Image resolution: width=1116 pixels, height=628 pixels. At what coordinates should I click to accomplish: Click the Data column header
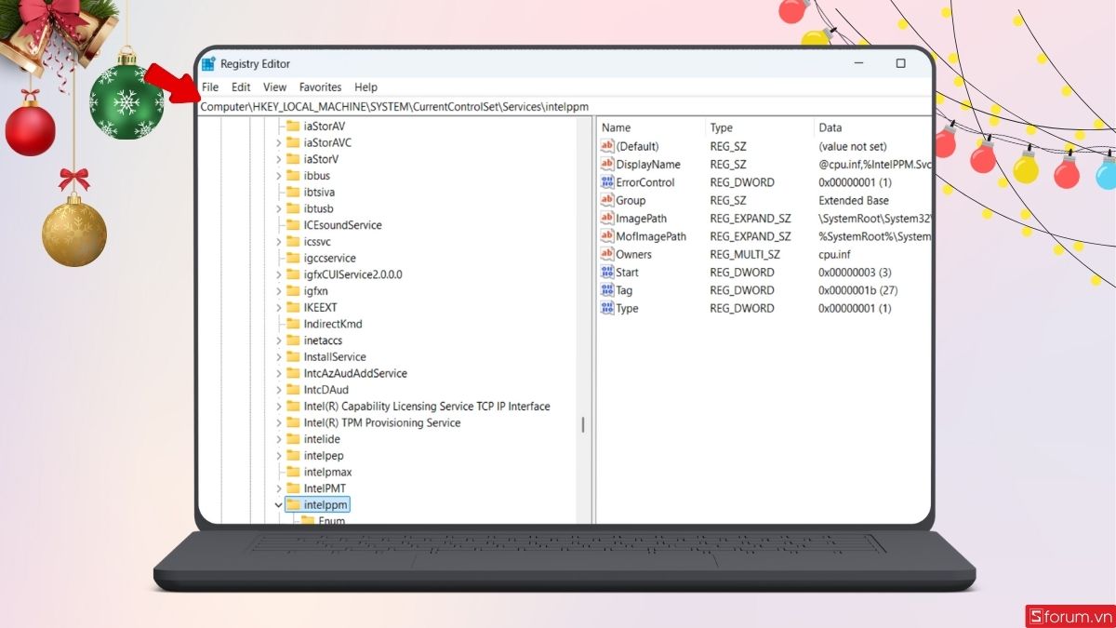click(x=829, y=127)
